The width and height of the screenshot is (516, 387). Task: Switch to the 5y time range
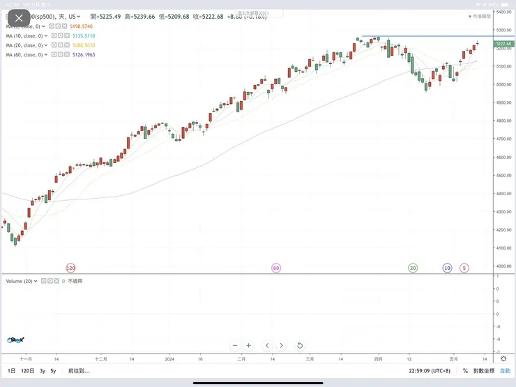(53, 371)
